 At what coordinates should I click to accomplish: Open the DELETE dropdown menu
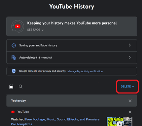coord(127,87)
